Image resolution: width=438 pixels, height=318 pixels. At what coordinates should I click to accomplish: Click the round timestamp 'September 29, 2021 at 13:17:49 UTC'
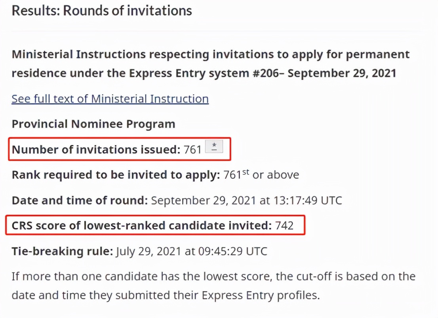tap(246, 200)
